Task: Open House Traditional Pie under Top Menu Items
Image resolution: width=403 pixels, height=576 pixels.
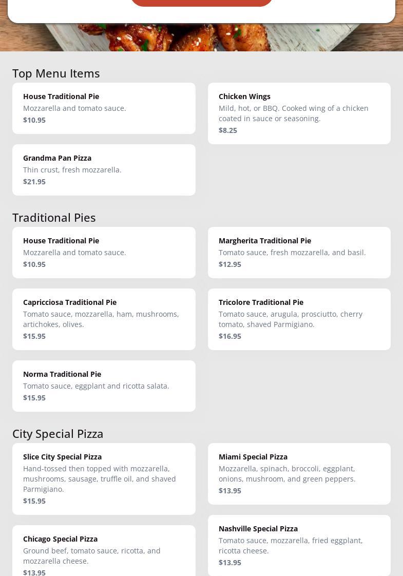Action: click(104, 108)
